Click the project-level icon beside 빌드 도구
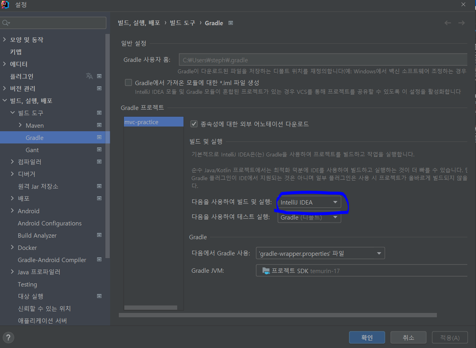Screen dimensions: 476x348 [99, 113]
